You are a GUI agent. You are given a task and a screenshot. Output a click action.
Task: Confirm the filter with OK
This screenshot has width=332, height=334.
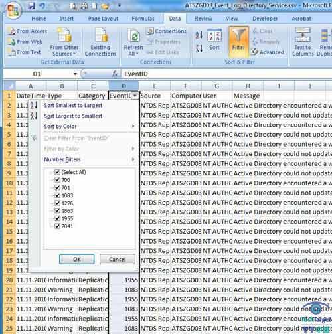point(77,259)
